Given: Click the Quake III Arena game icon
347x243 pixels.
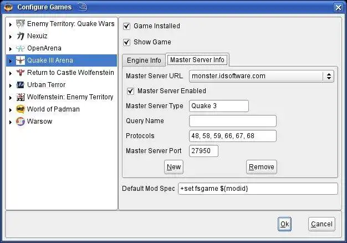Looking at the screenshot, I should tap(21, 60).
